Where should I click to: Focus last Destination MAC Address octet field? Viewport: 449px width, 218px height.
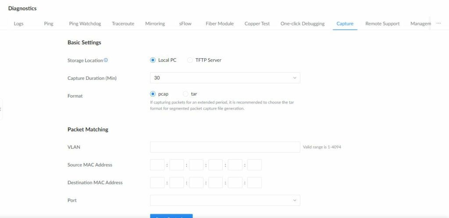click(254, 182)
